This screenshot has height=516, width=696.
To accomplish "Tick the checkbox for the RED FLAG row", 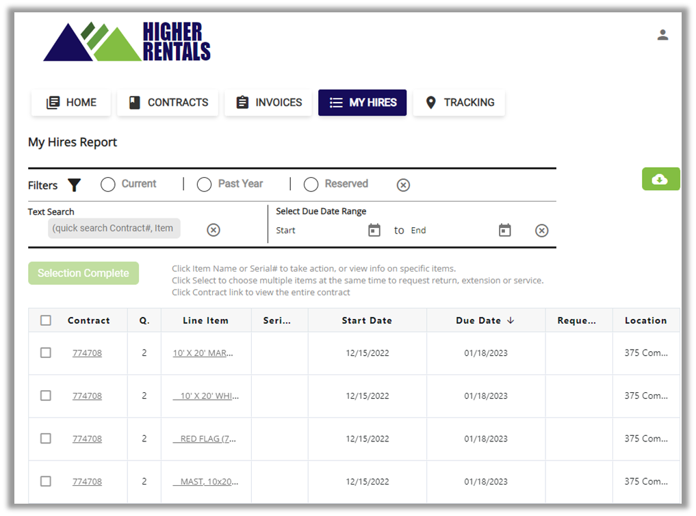I will coord(46,439).
